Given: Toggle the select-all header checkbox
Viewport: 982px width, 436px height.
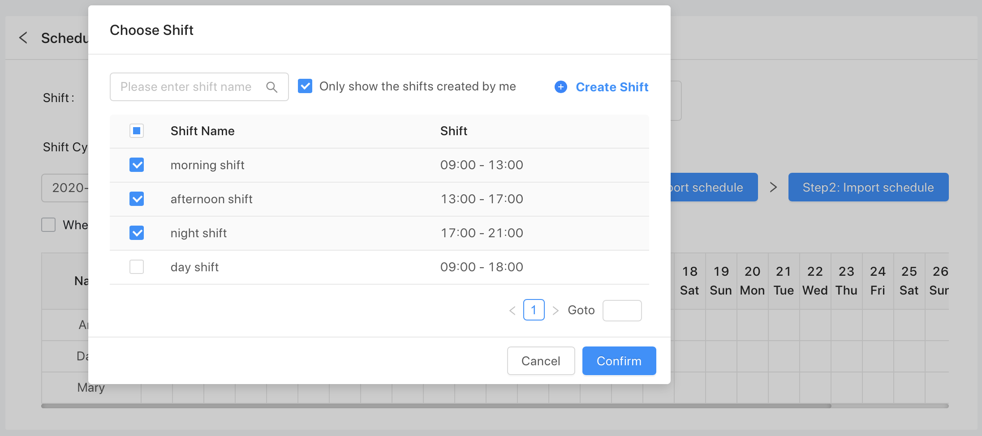Looking at the screenshot, I should coord(137,131).
